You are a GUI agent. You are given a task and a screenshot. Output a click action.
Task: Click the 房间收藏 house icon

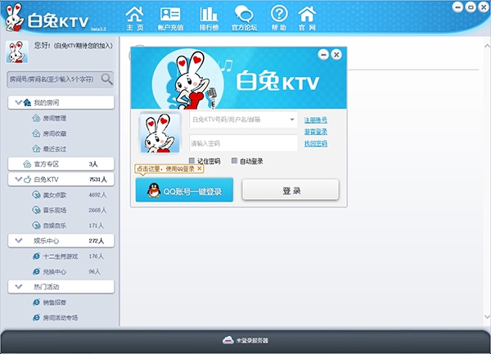[36, 134]
